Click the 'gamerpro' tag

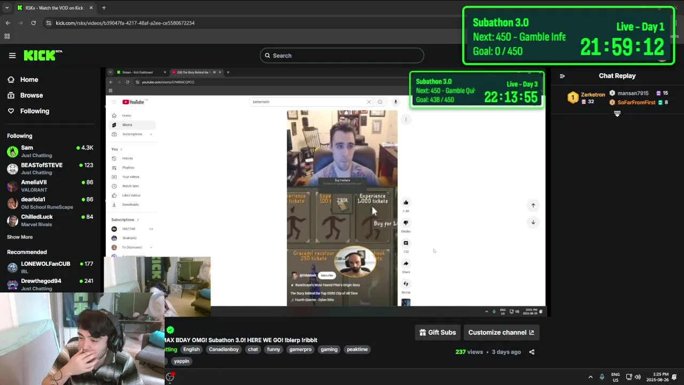coord(300,350)
